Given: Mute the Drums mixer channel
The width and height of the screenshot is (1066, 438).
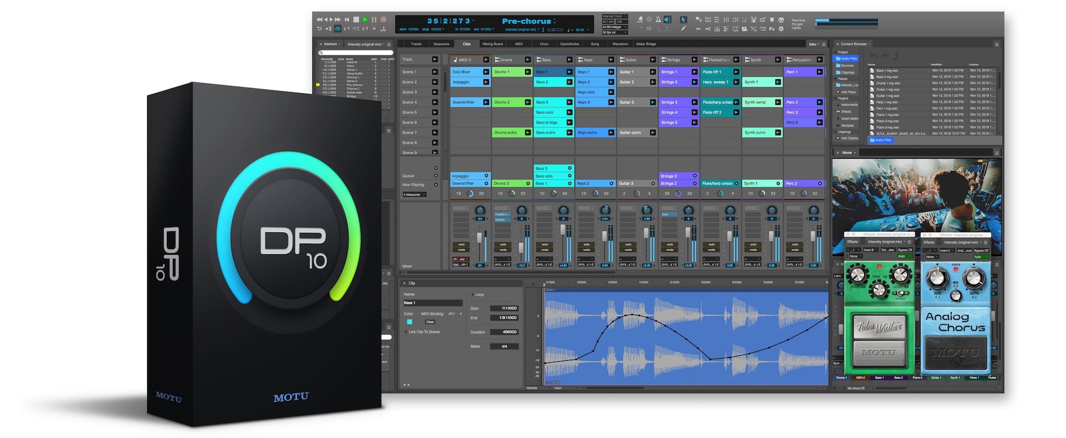Looking at the screenshot, I should tap(503, 250).
